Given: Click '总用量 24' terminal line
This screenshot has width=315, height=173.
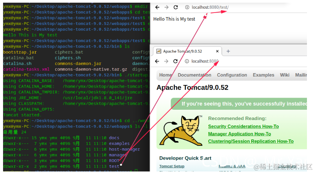Looking at the screenshot, I should [15, 132].
